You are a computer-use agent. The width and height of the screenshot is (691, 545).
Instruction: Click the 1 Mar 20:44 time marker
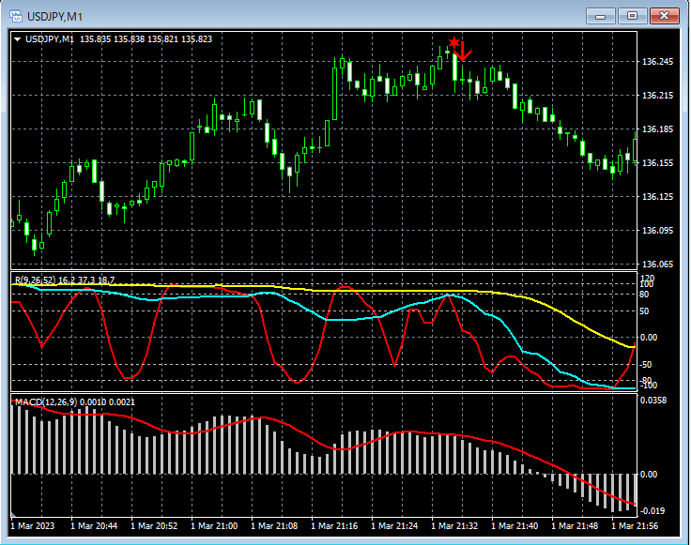93,526
